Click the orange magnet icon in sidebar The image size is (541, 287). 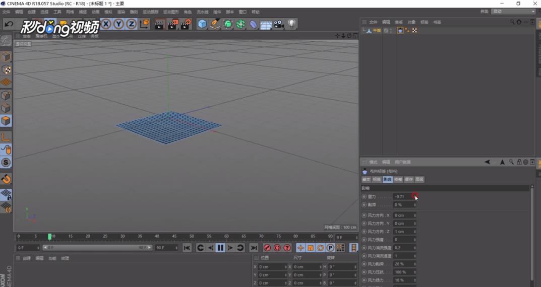6,179
